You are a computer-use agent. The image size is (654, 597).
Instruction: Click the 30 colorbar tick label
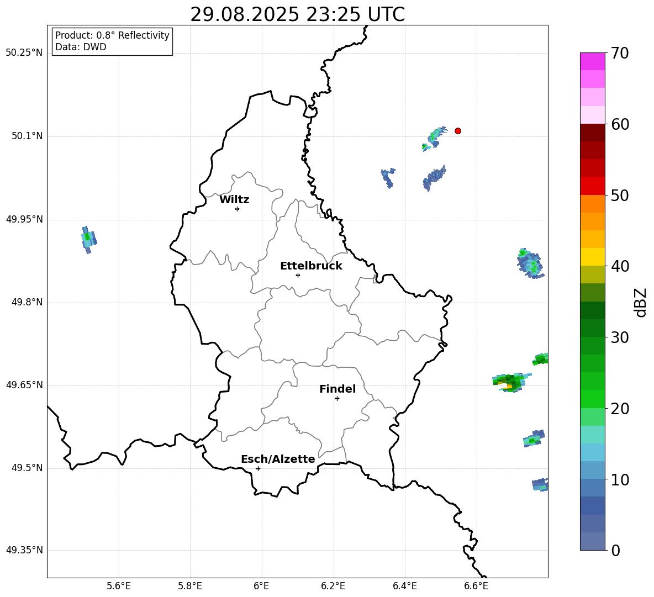click(x=620, y=337)
